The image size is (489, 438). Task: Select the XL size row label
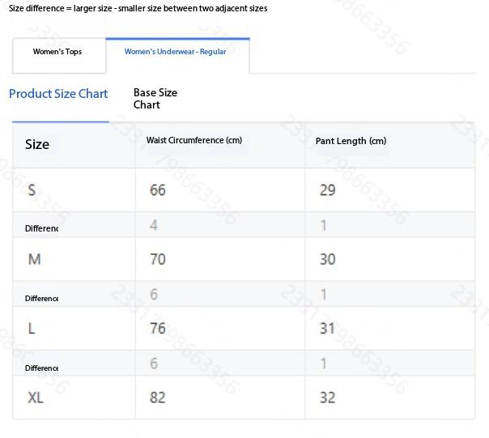click(36, 398)
